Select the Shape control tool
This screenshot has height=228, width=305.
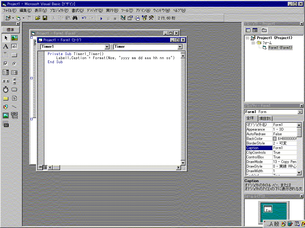coord(6,107)
